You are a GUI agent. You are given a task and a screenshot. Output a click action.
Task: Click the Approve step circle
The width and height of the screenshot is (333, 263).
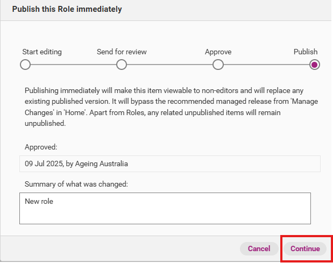pyautogui.click(x=218, y=65)
